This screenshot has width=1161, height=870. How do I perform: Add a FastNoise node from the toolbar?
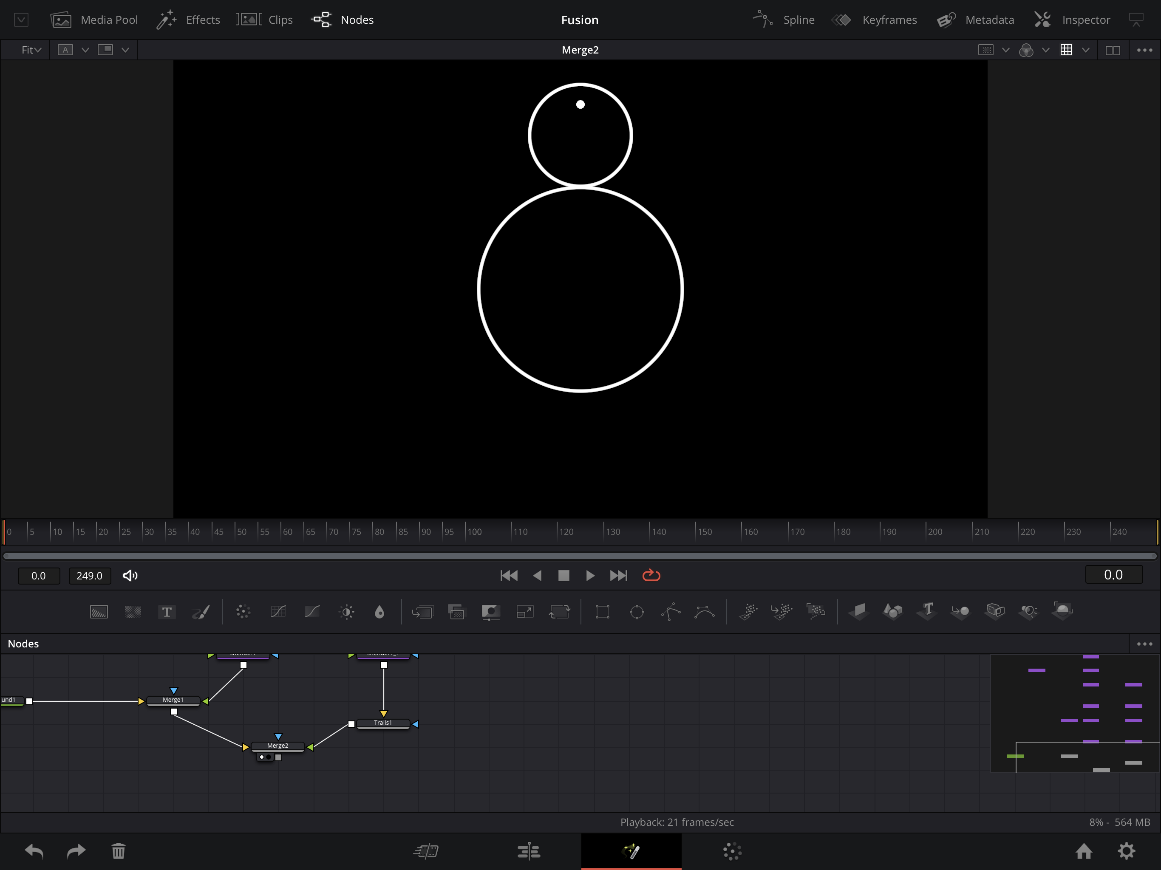[133, 612]
